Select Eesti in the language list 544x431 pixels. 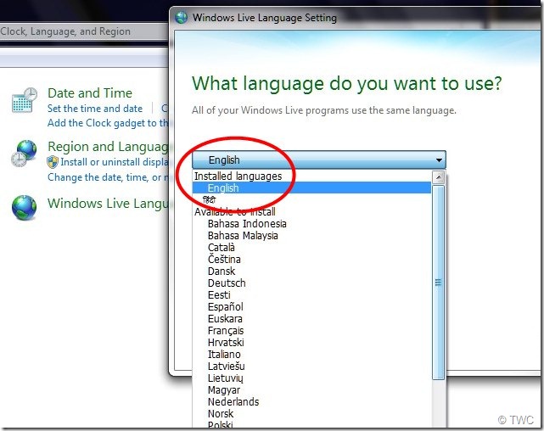pyautogui.click(x=312, y=294)
